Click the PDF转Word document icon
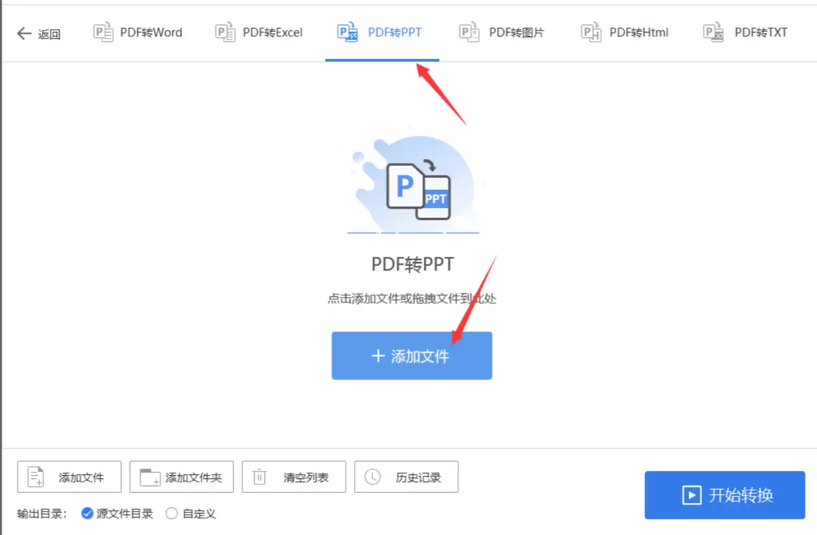Viewport: 817px width, 535px height. [103, 33]
